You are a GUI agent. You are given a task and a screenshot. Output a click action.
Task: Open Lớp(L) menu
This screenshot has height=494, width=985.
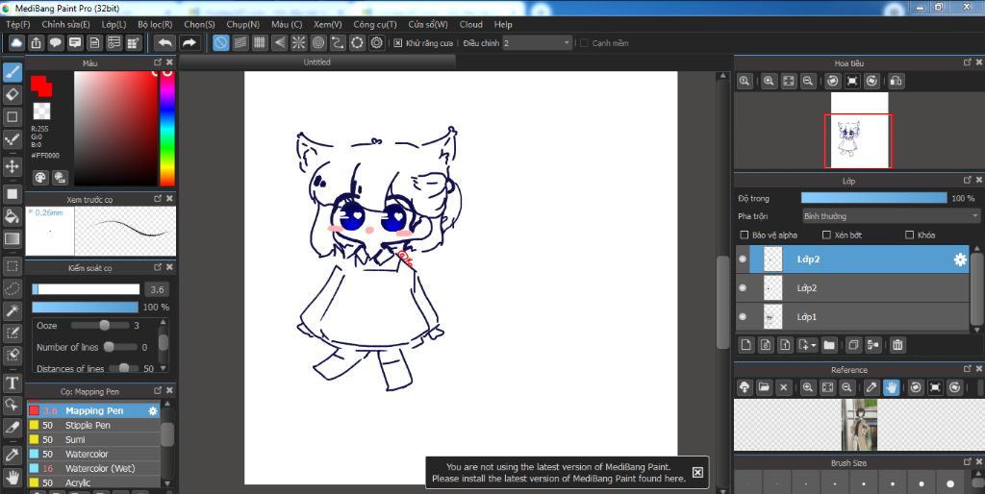[114, 24]
